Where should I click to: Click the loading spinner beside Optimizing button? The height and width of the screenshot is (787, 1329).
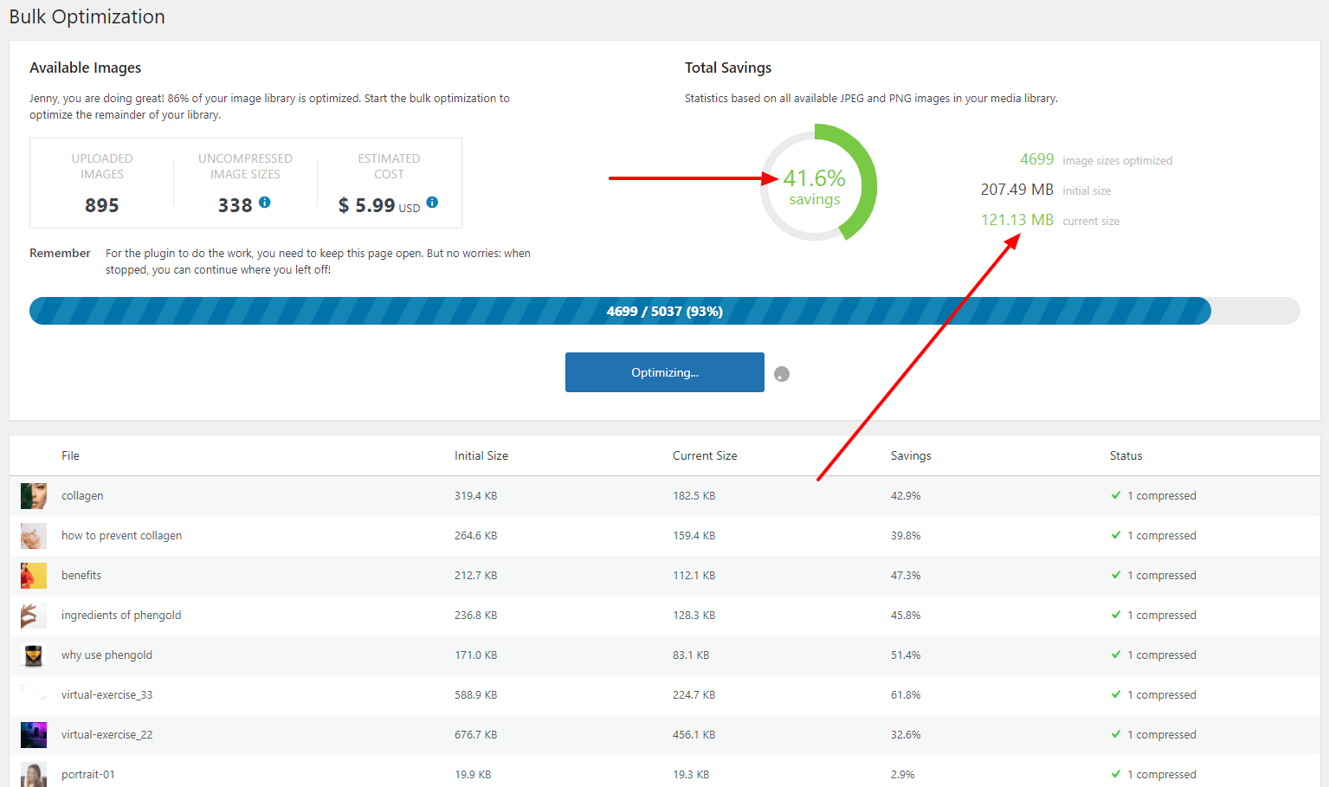[782, 374]
